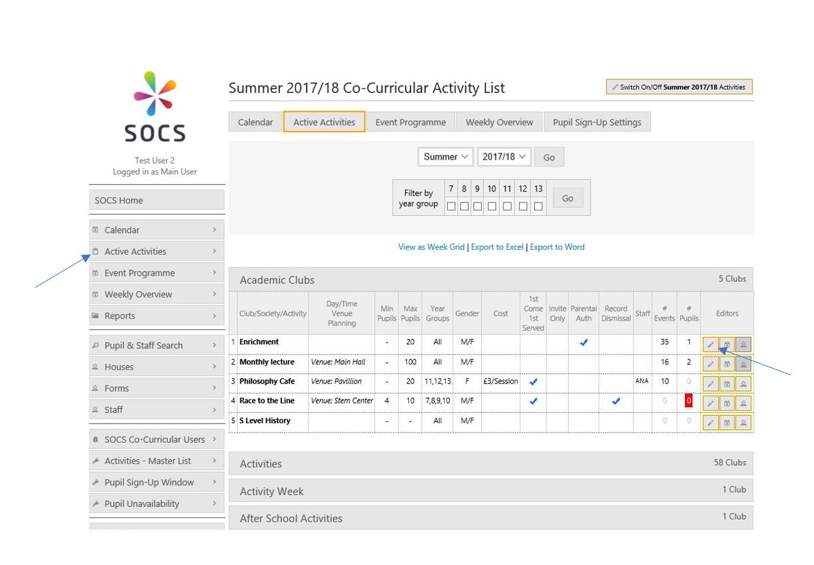Viewport: 814px width, 565px height.
Task: Click the lock icon beside SOCS Co-Curricular Users
Action: (95, 439)
